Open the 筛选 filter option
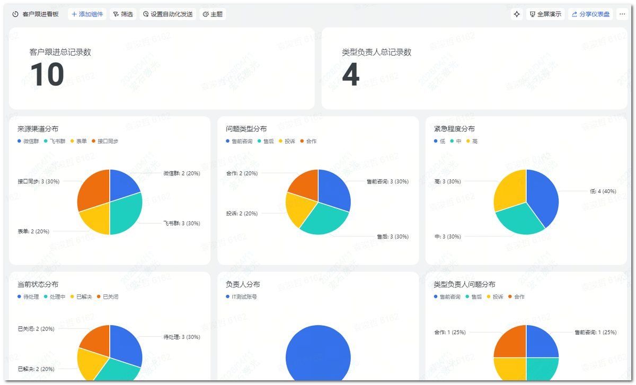The height and width of the screenshot is (385, 636). pyautogui.click(x=123, y=14)
